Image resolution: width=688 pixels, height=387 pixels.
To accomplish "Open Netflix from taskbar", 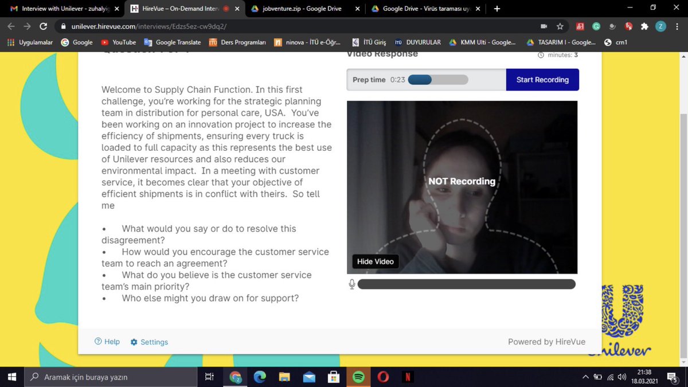I will coord(408,377).
